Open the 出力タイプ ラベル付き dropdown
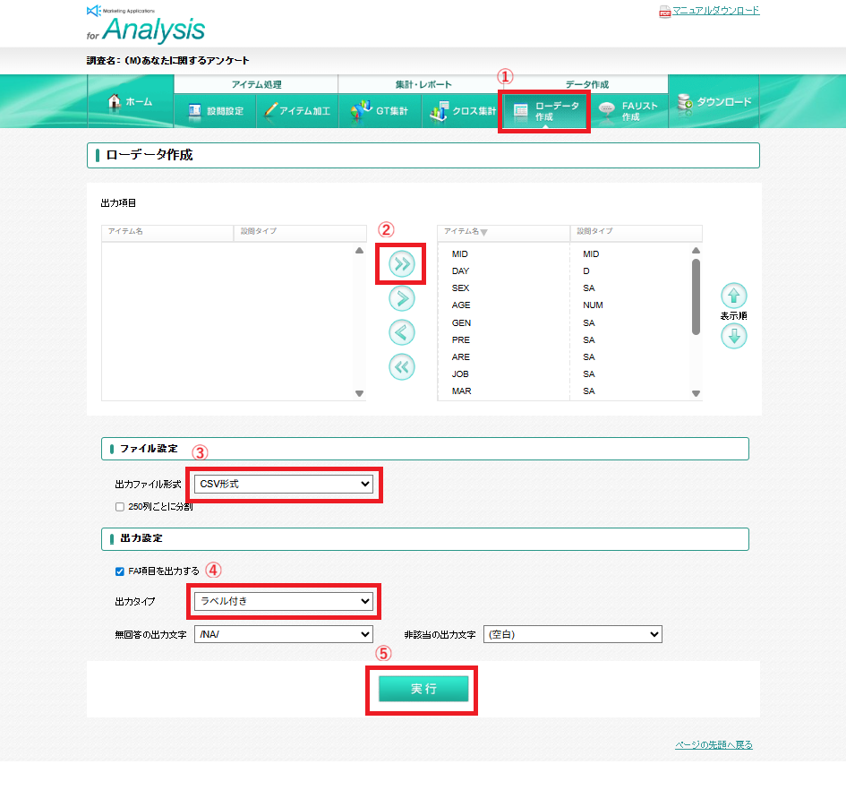 [x=282, y=601]
